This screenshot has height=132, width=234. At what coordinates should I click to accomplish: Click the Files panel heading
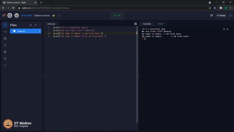point(13,25)
